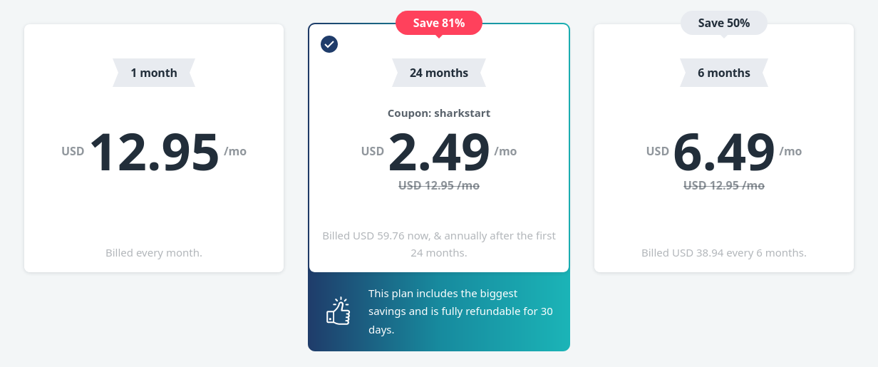878x367 pixels.
Task: Click the USD label beside 12.95
Action: coord(73,151)
